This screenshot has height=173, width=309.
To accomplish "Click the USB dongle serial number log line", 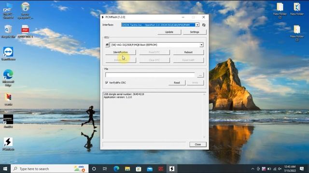I will (x=124, y=94).
